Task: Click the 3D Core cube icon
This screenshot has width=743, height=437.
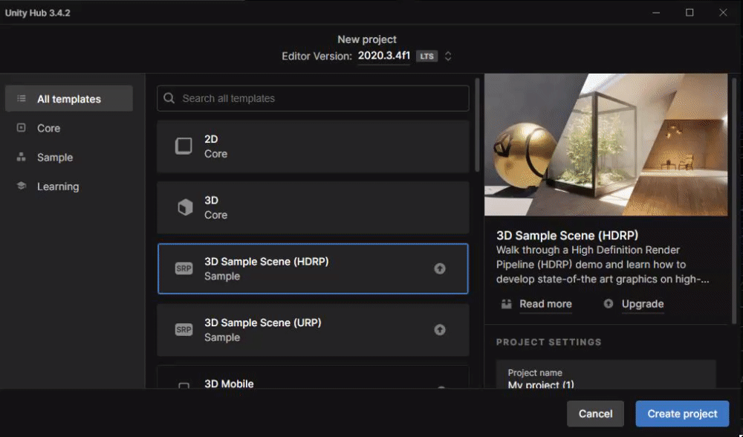Action: point(184,207)
